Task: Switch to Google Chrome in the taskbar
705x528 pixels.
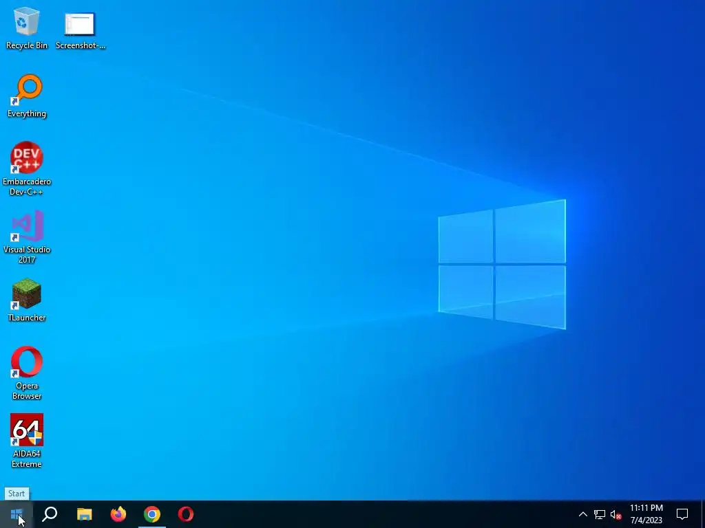Action: 152,514
